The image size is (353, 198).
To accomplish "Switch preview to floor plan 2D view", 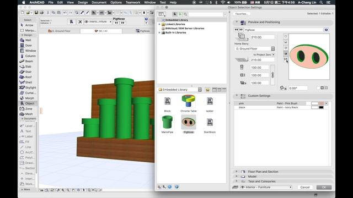I will 286,36.
